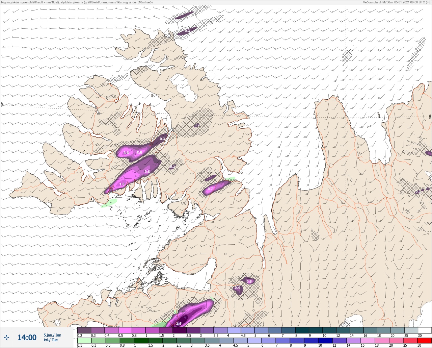
Task: Click the upper legend swatch between 0.5 and 0.8
Action: pos(125,330)
